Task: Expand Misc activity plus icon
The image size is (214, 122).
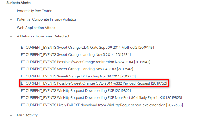Action: [11, 115]
